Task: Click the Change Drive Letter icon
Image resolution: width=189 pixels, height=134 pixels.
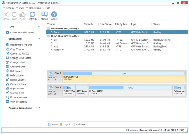Action: (7, 58)
